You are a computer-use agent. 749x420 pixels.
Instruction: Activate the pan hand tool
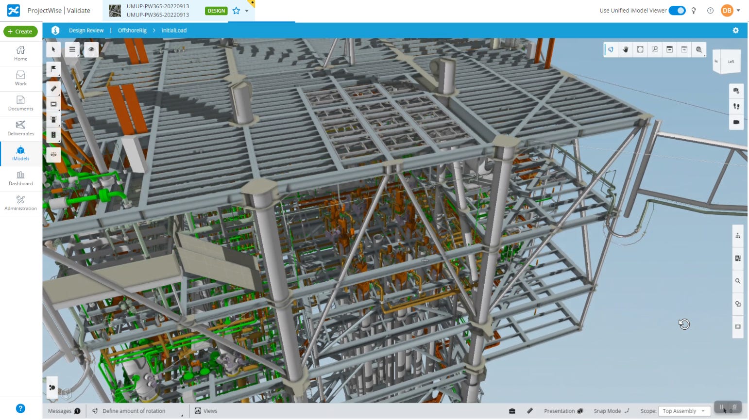(626, 49)
